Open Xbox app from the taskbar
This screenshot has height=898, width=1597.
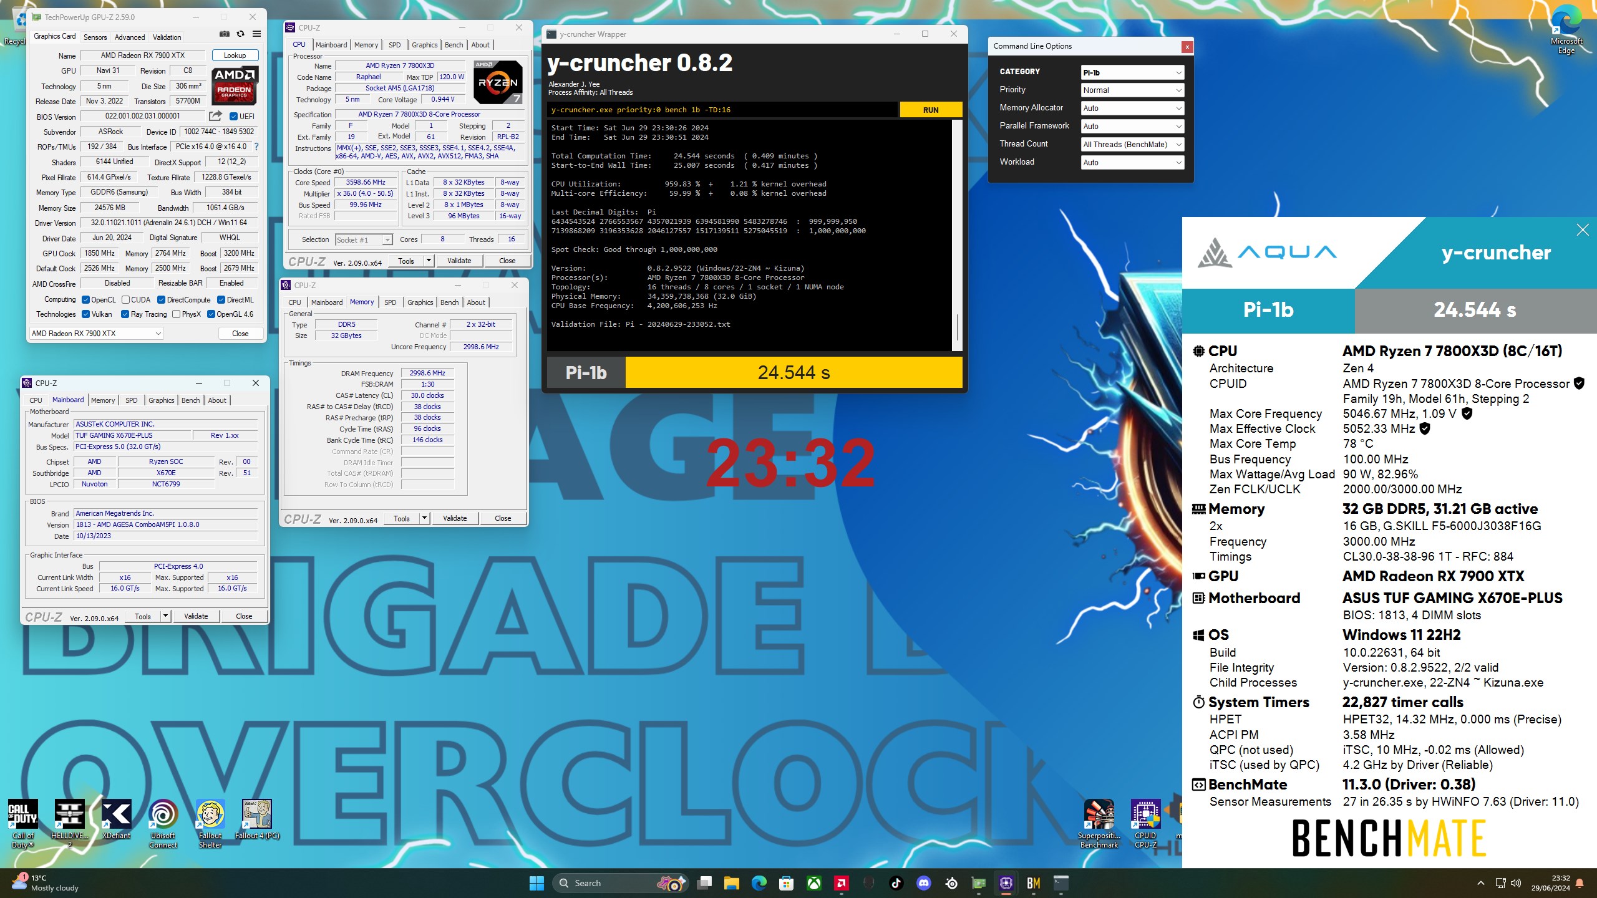pos(814,883)
